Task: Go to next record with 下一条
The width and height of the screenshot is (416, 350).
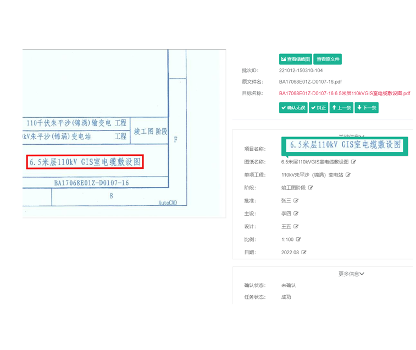Action: [367, 108]
